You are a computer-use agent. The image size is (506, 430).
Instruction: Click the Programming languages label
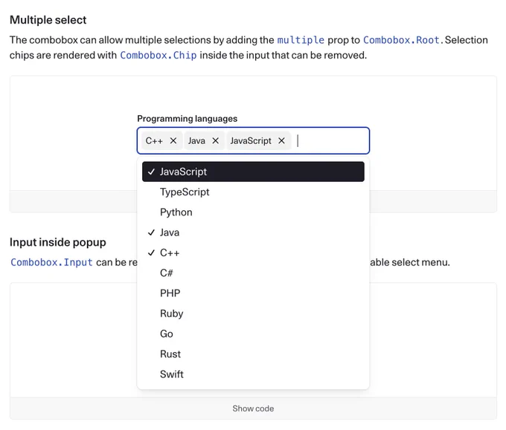pyautogui.click(x=188, y=119)
